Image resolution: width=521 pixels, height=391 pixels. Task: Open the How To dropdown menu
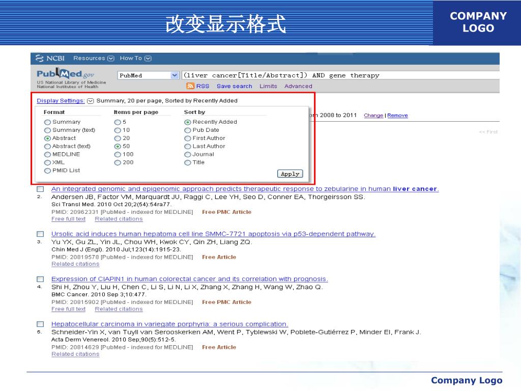click(135, 58)
